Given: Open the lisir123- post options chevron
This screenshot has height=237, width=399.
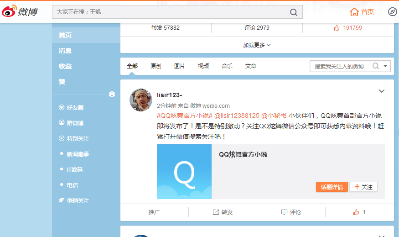Looking at the screenshot, I should click(381, 91).
